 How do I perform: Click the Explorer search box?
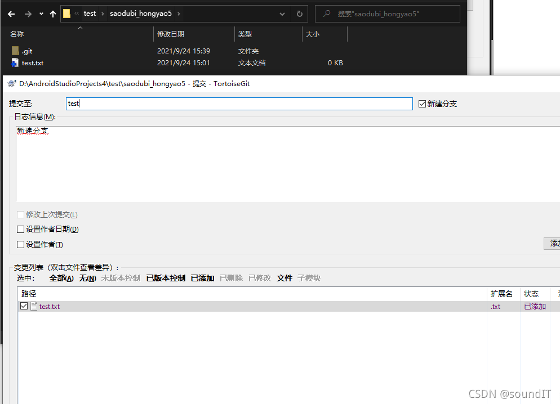pos(388,14)
